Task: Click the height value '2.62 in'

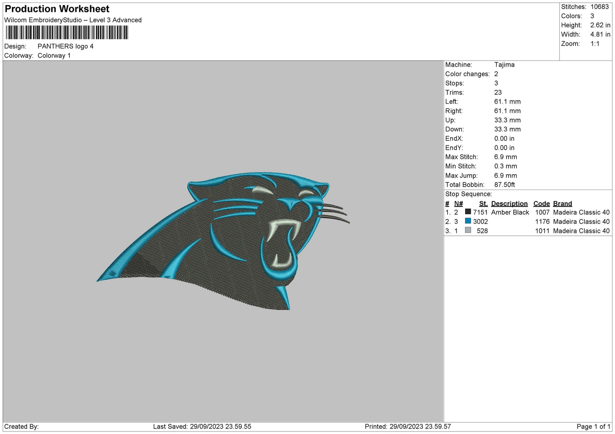Action: (x=600, y=25)
